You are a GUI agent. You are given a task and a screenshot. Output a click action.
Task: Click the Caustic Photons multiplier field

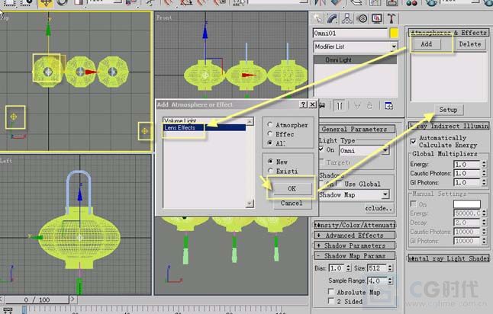[467, 173]
